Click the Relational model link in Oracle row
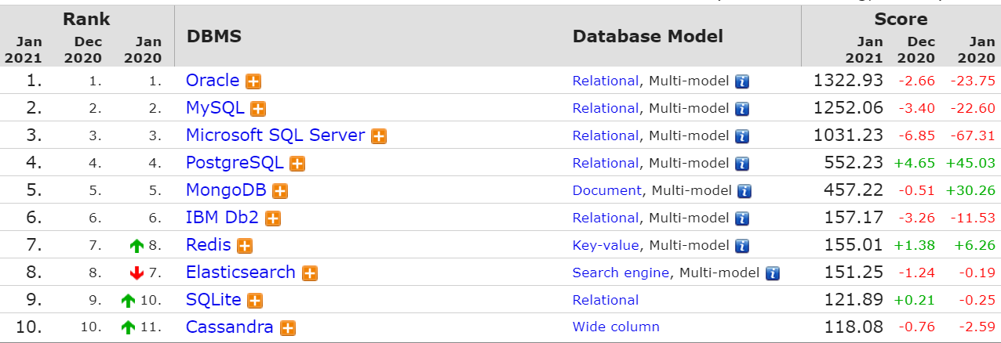 point(606,81)
